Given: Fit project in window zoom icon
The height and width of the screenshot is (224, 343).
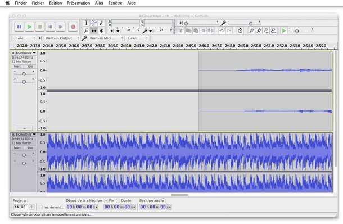Looking at the screenshot, I should pyautogui.click(x=273, y=30).
